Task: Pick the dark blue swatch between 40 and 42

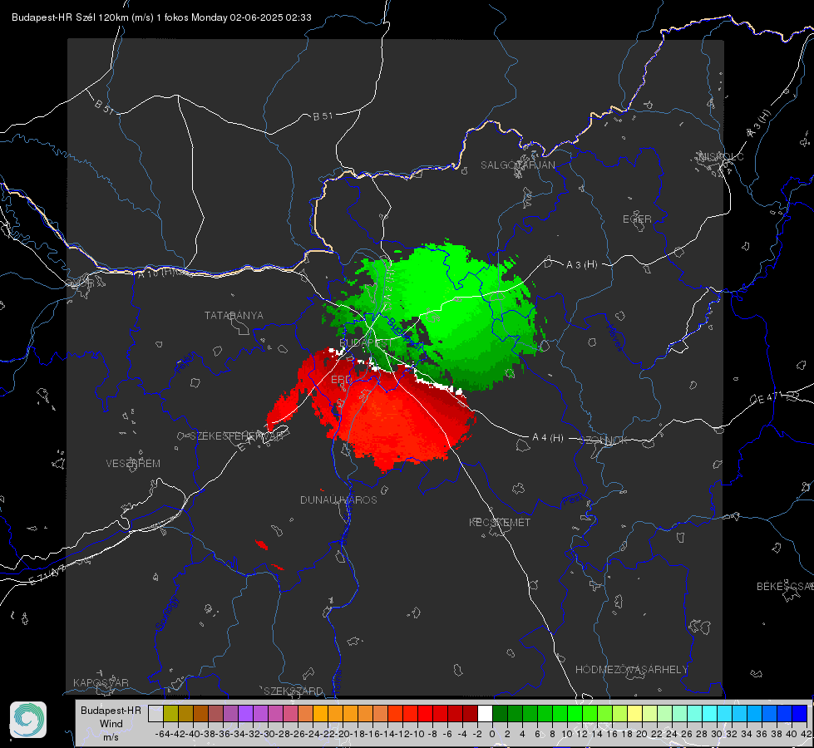Action: point(800,713)
